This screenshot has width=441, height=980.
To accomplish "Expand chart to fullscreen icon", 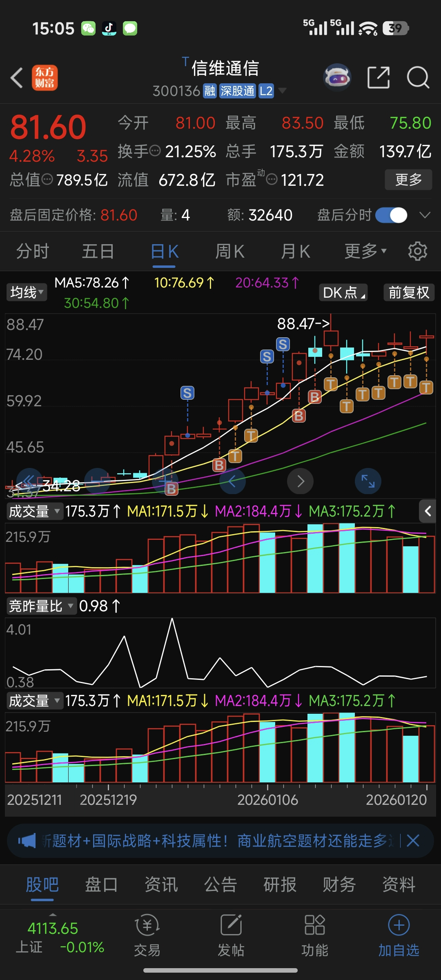I will click(368, 481).
